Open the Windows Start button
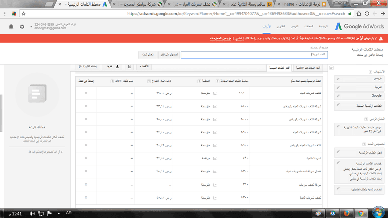The height and width of the screenshot is (218, 388). click(379, 213)
